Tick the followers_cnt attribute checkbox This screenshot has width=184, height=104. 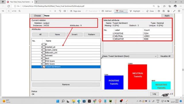pyautogui.click(x=44, y=53)
